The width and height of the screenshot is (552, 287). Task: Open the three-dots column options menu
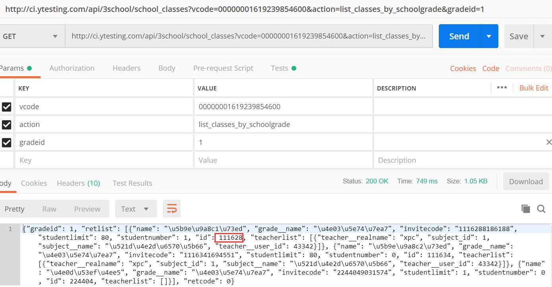(x=502, y=88)
